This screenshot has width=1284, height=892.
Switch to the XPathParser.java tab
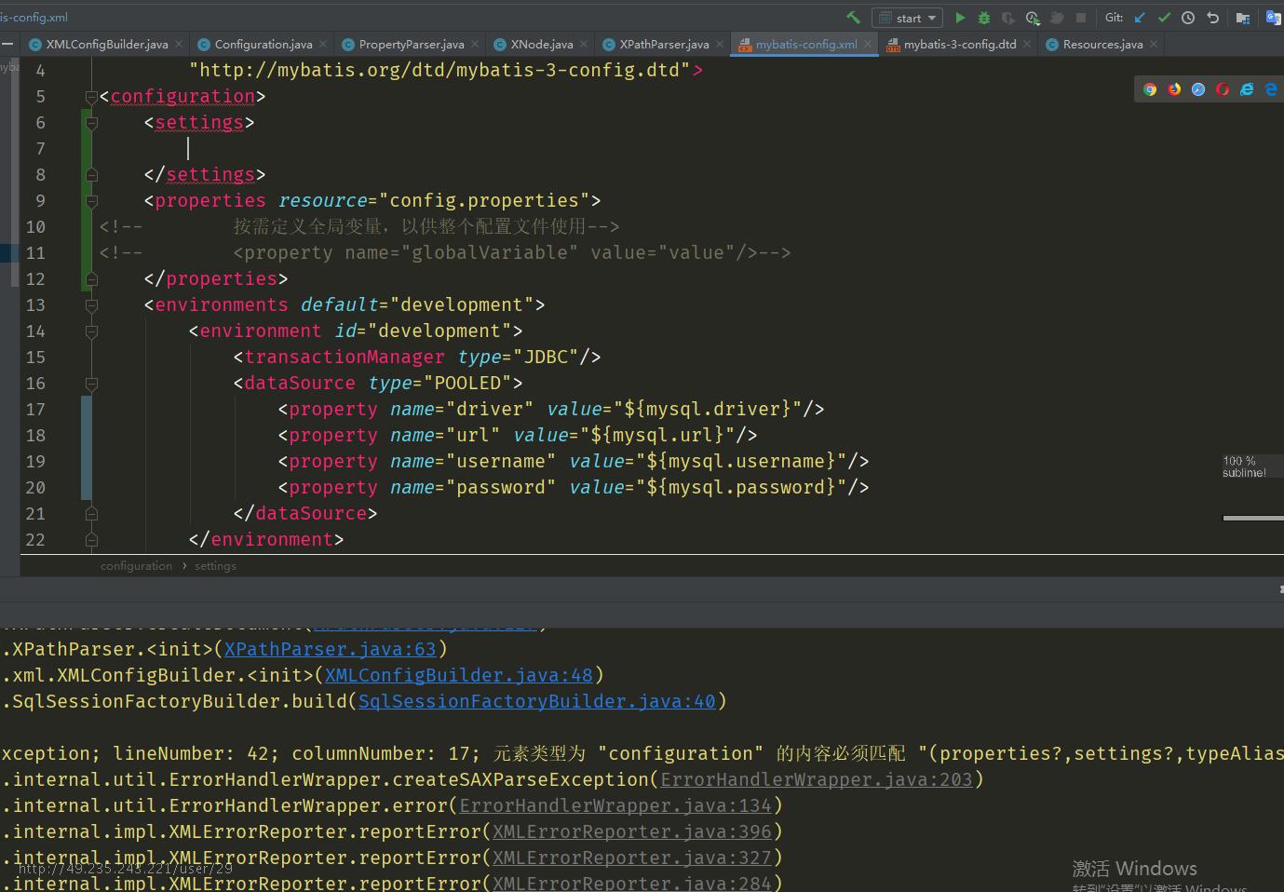coord(664,44)
